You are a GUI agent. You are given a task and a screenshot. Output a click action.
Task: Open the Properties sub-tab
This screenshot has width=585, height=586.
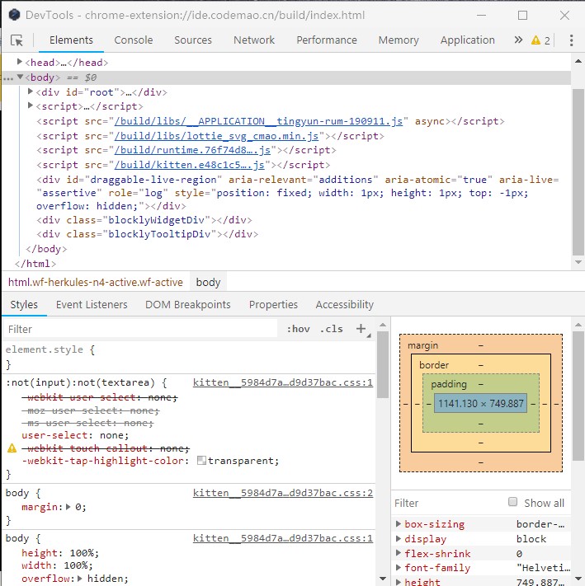(x=273, y=305)
